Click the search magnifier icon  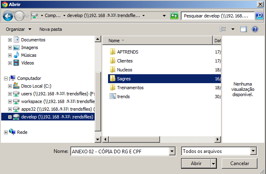tap(259, 16)
